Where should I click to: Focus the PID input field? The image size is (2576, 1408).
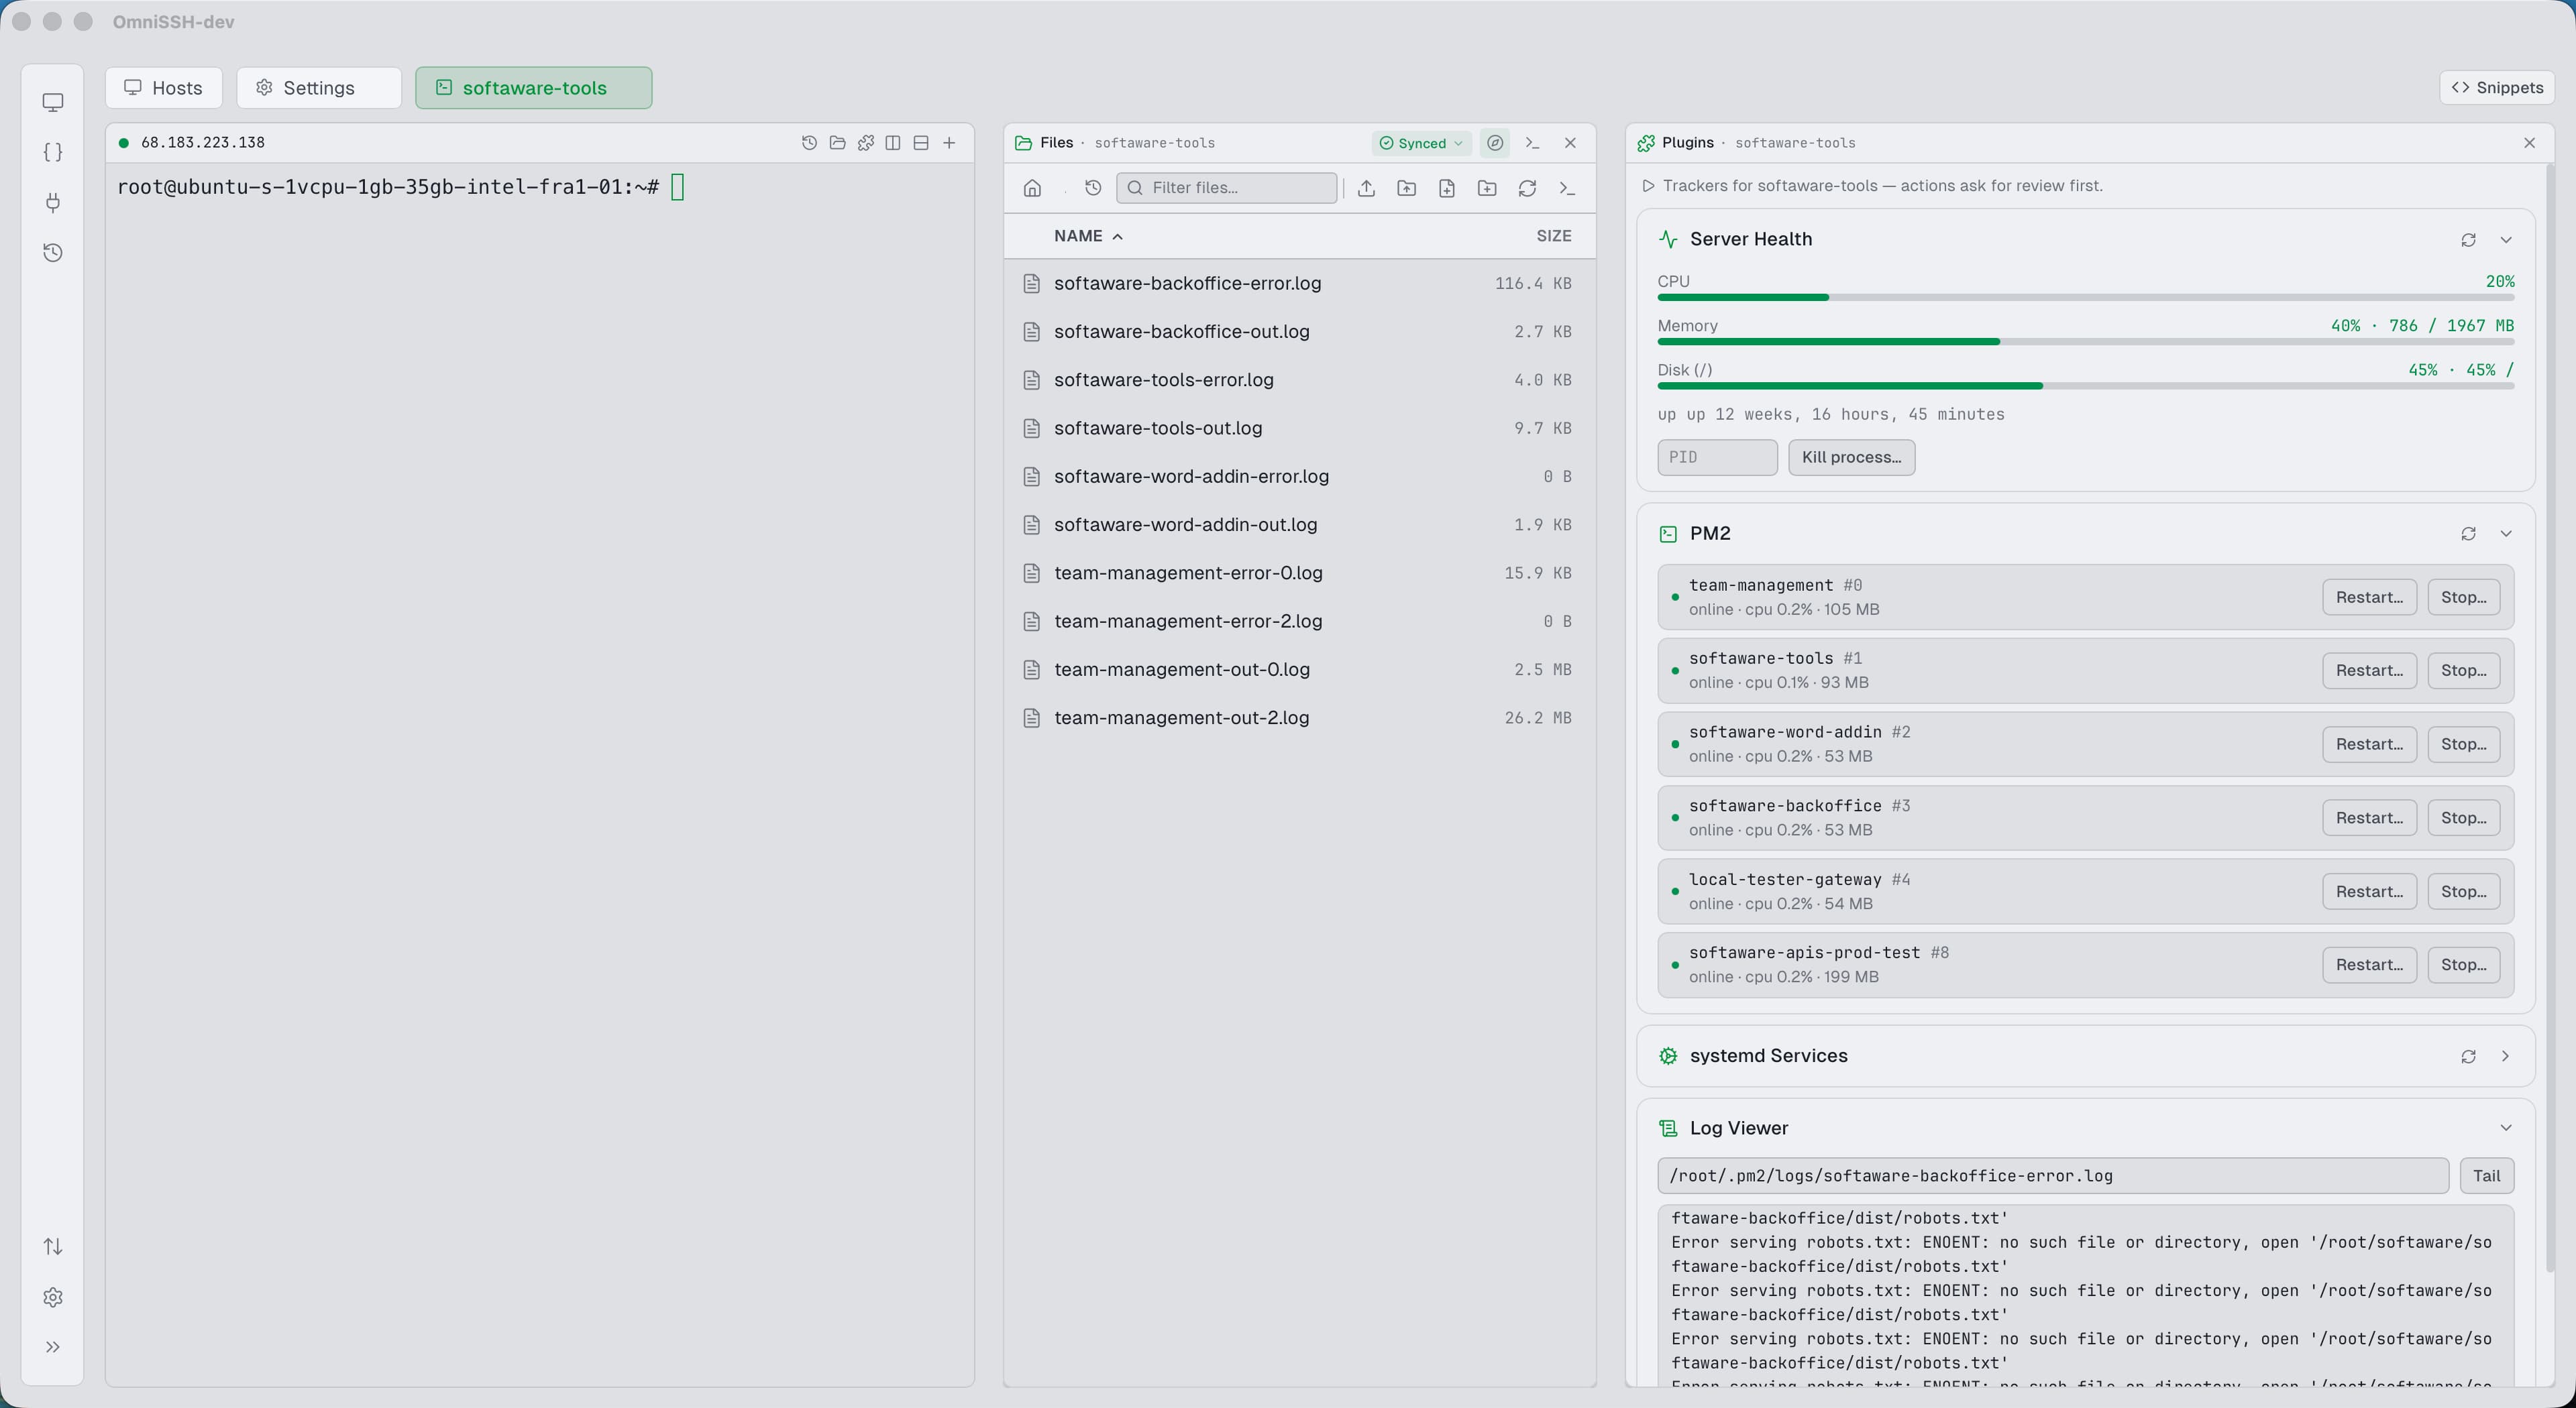tap(1717, 458)
